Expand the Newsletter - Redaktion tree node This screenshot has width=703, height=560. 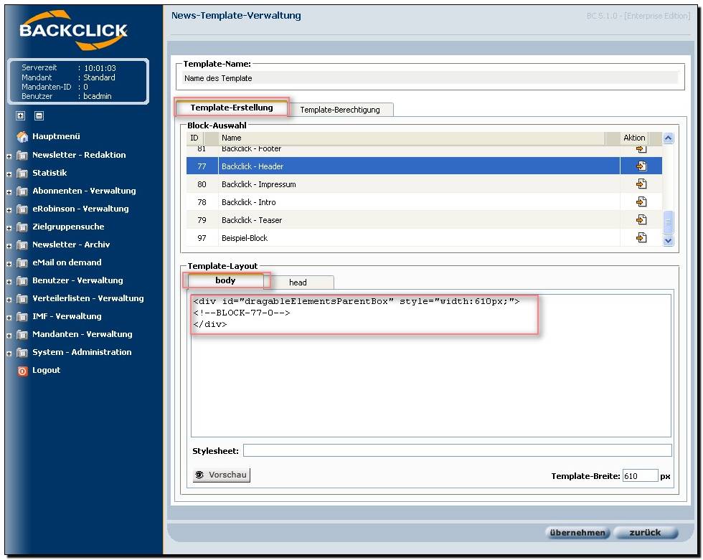click(x=9, y=156)
